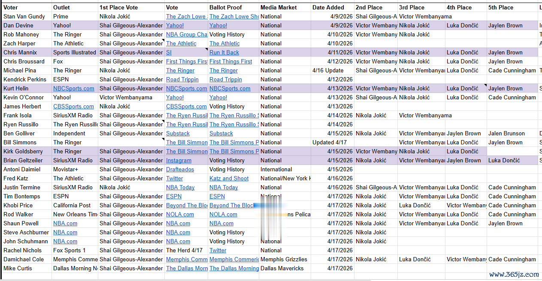
Task: Click Kurt Helin's NBCSports.com outlet link
Action: coord(73,88)
